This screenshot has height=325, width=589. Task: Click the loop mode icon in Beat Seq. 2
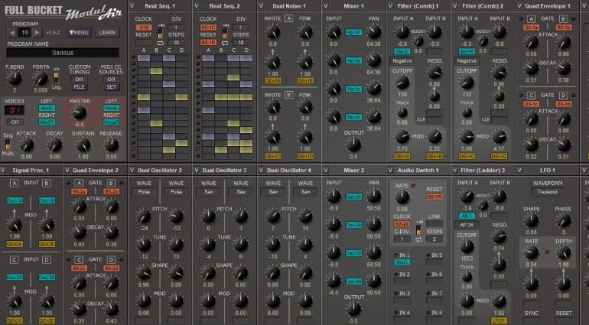coord(225,44)
